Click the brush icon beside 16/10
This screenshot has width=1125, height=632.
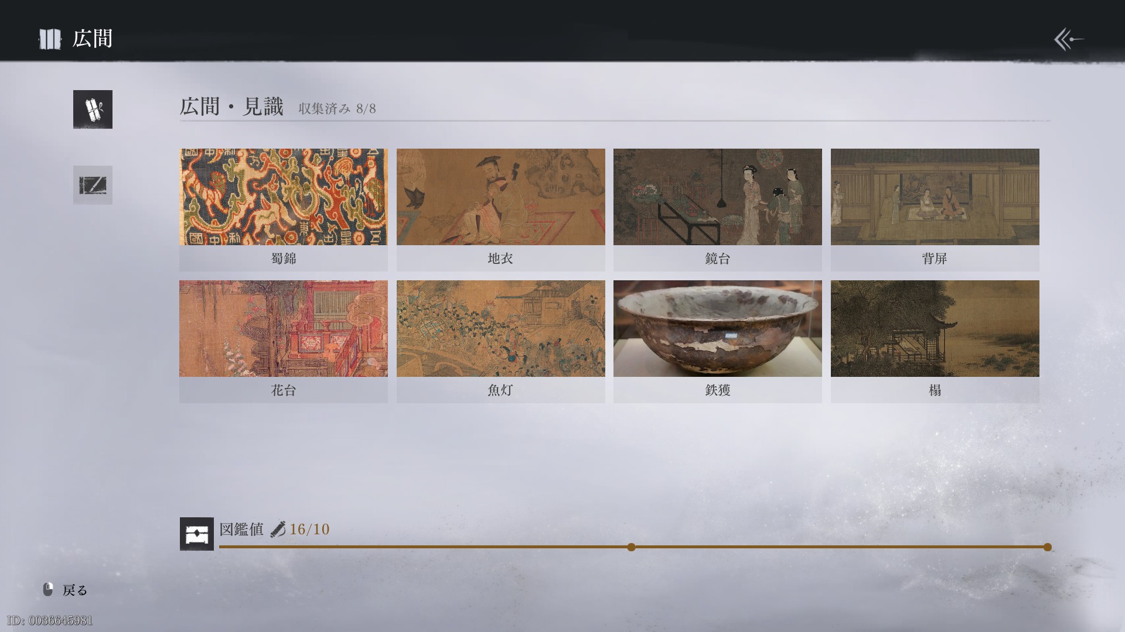[x=278, y=530]
